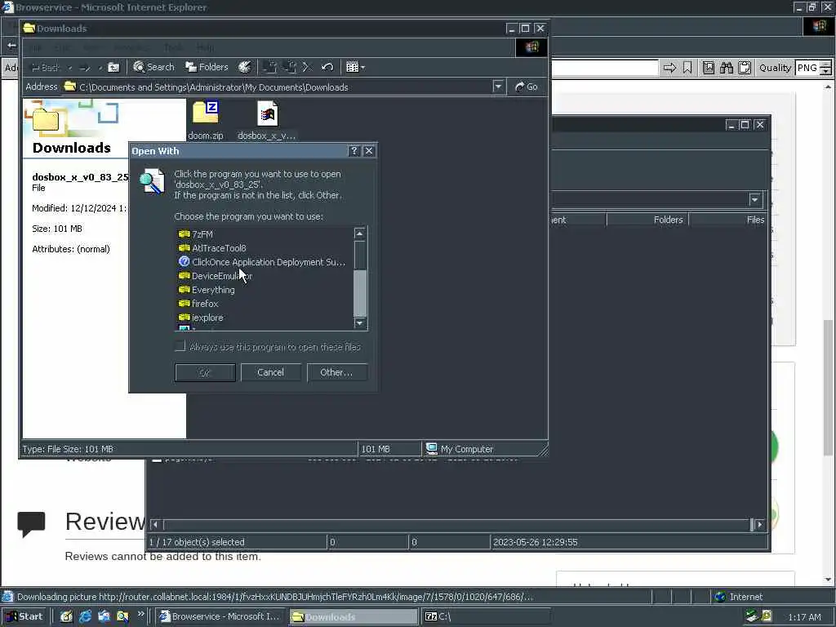Click the search quick launch icon
The width and height of the screenshot is (836, 627).
pos(122,617)
